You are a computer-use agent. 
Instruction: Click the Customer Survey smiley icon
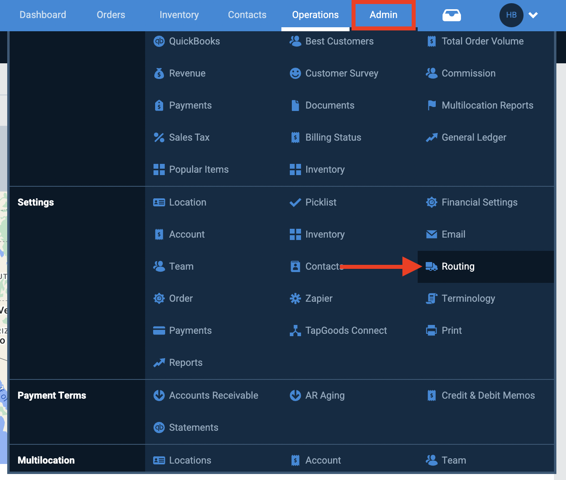pos(295,73)
